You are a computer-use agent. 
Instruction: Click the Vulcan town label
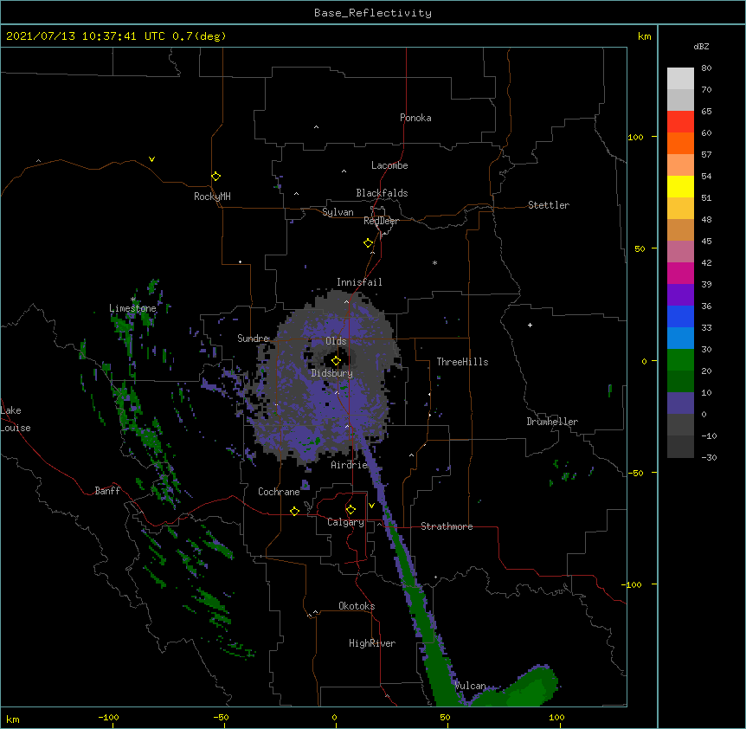coord(470,686)
